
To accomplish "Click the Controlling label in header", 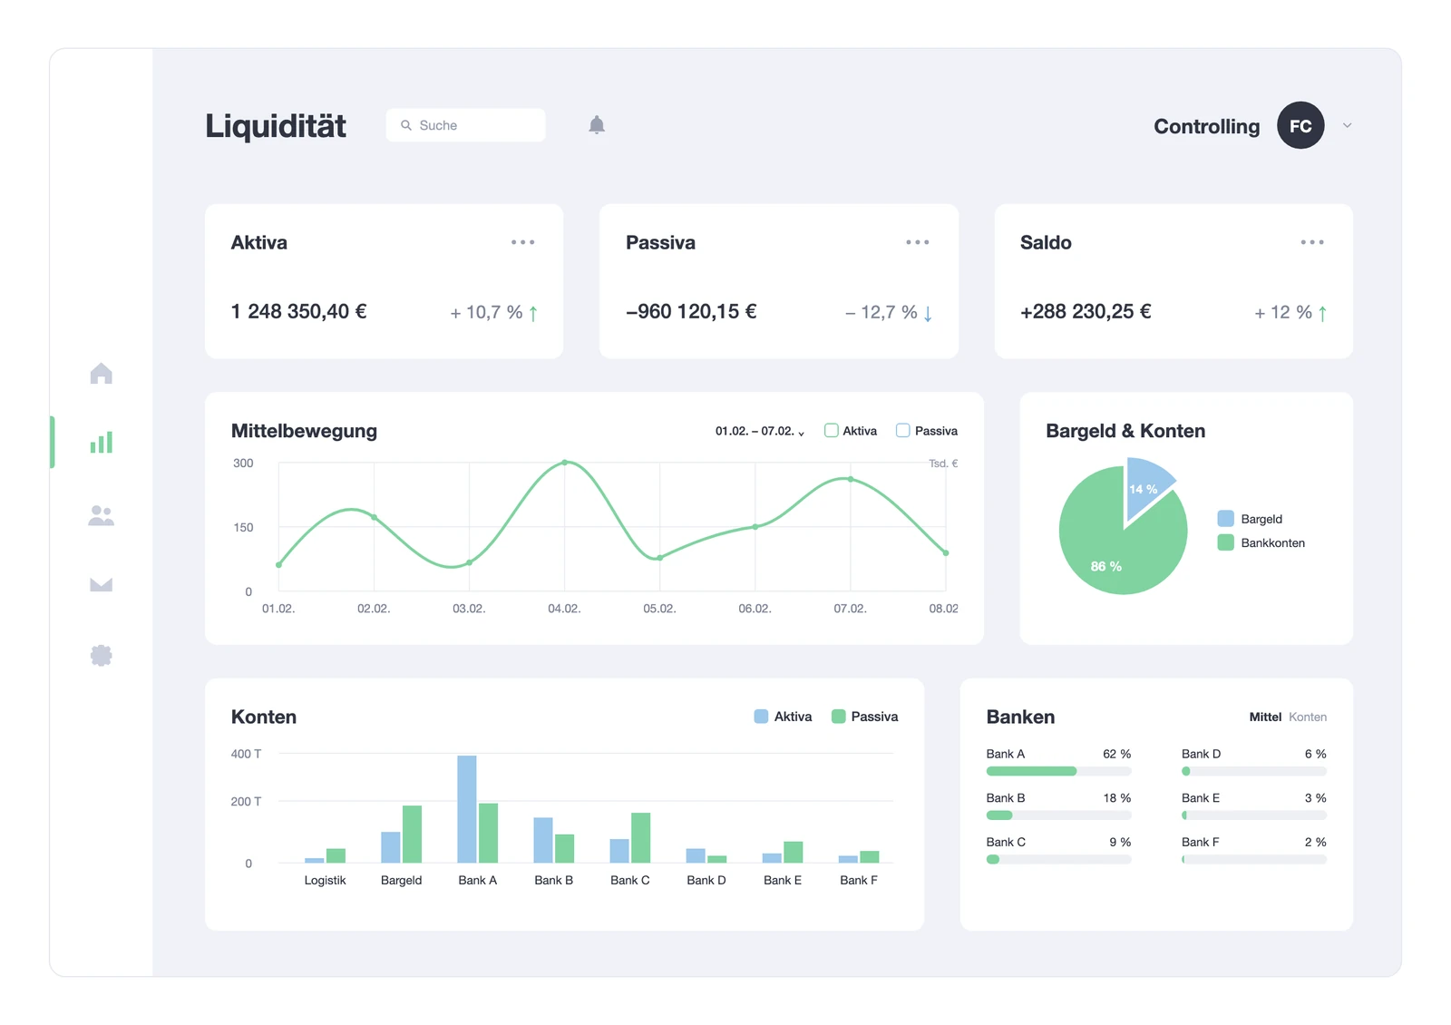I will pos(1206,126).
